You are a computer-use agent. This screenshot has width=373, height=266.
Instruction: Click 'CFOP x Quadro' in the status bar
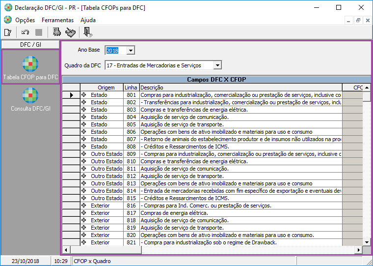[x=92, y=261]
